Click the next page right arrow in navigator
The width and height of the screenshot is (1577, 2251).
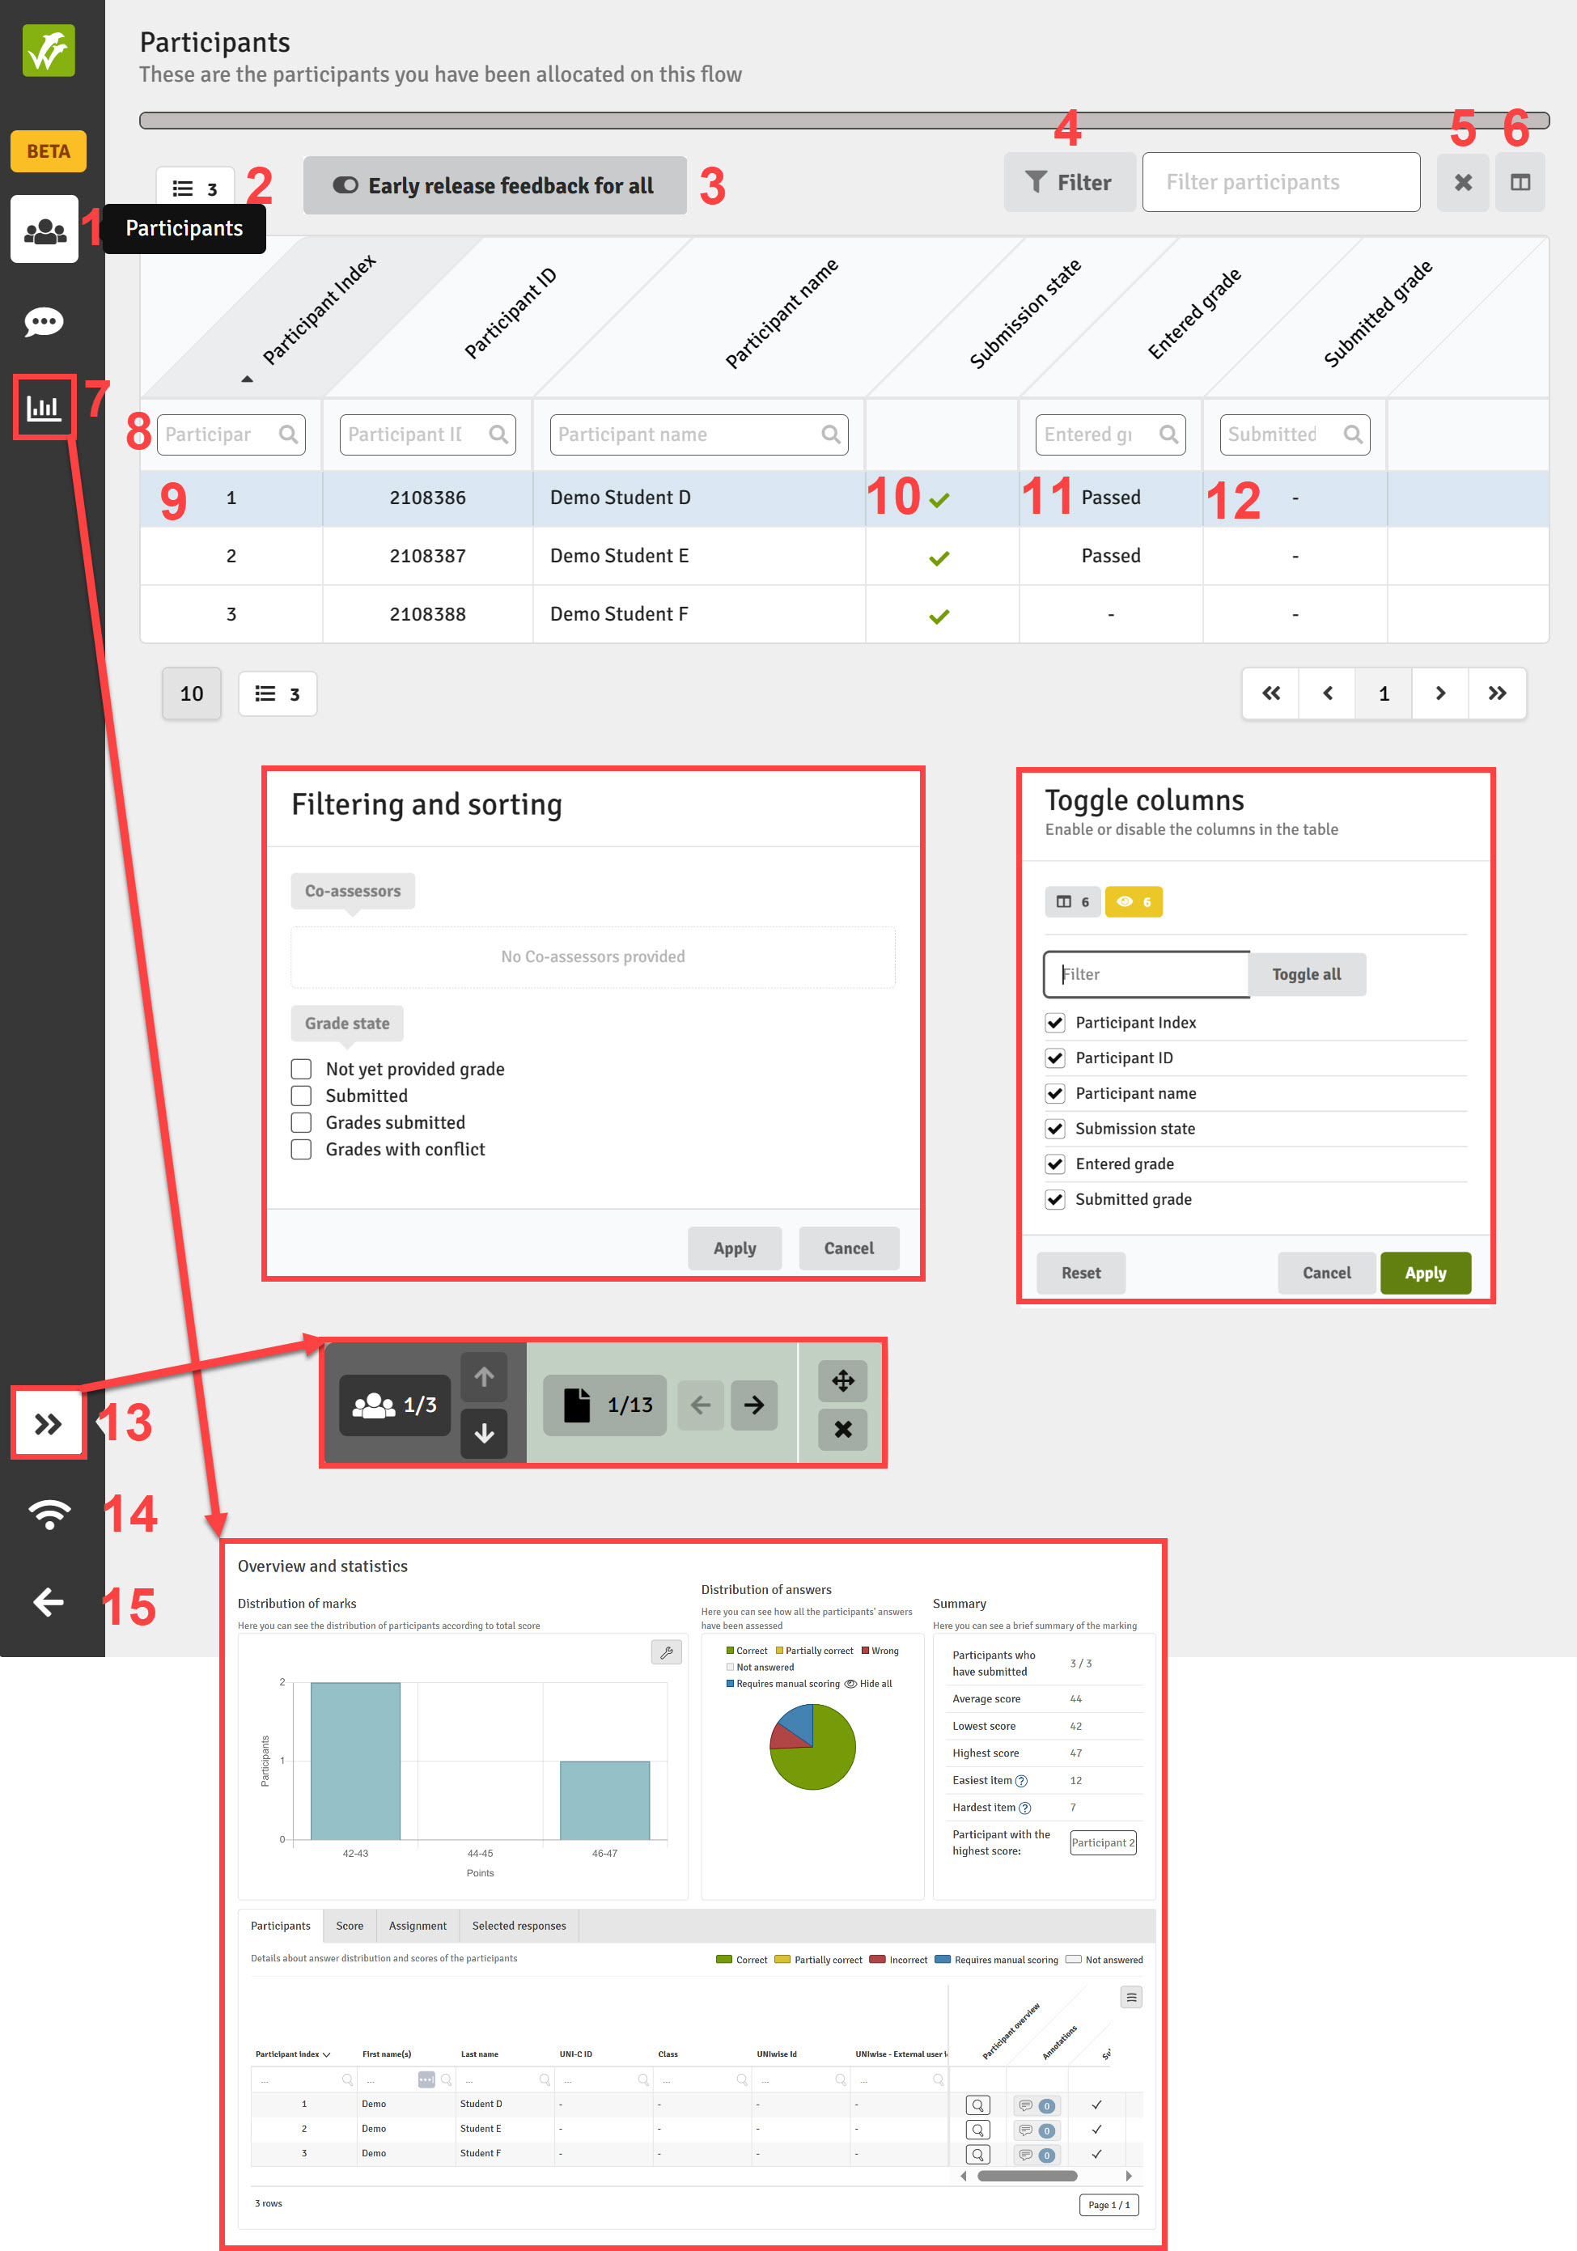(753, 1405)
